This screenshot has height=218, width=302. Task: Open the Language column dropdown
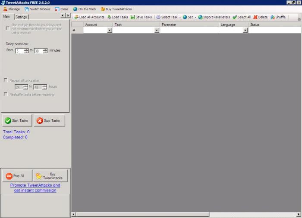[245, 30]
